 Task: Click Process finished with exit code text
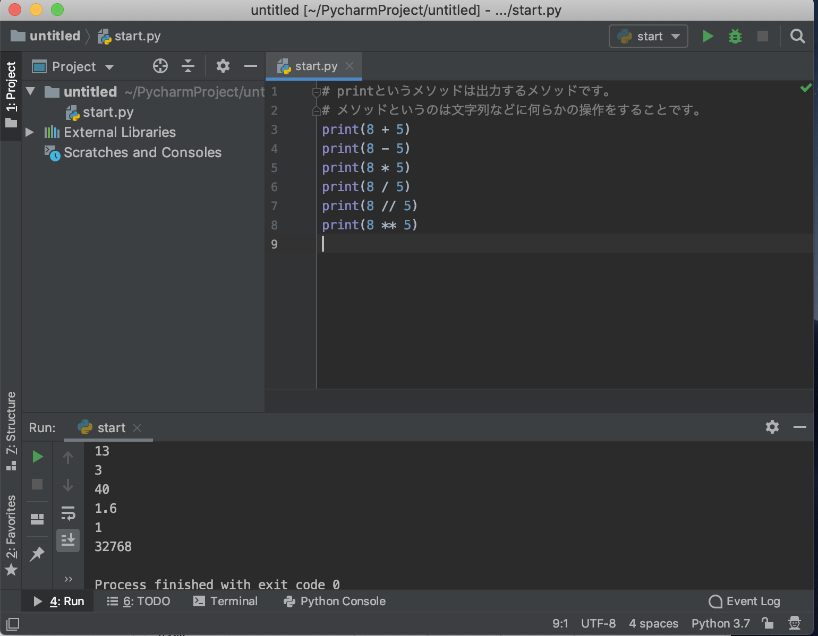coord(217,585)
